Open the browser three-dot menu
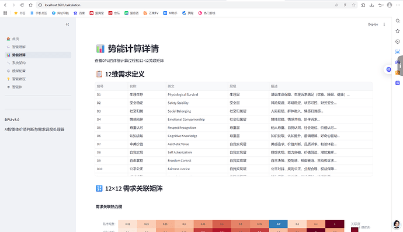 (x=398, y=5)
